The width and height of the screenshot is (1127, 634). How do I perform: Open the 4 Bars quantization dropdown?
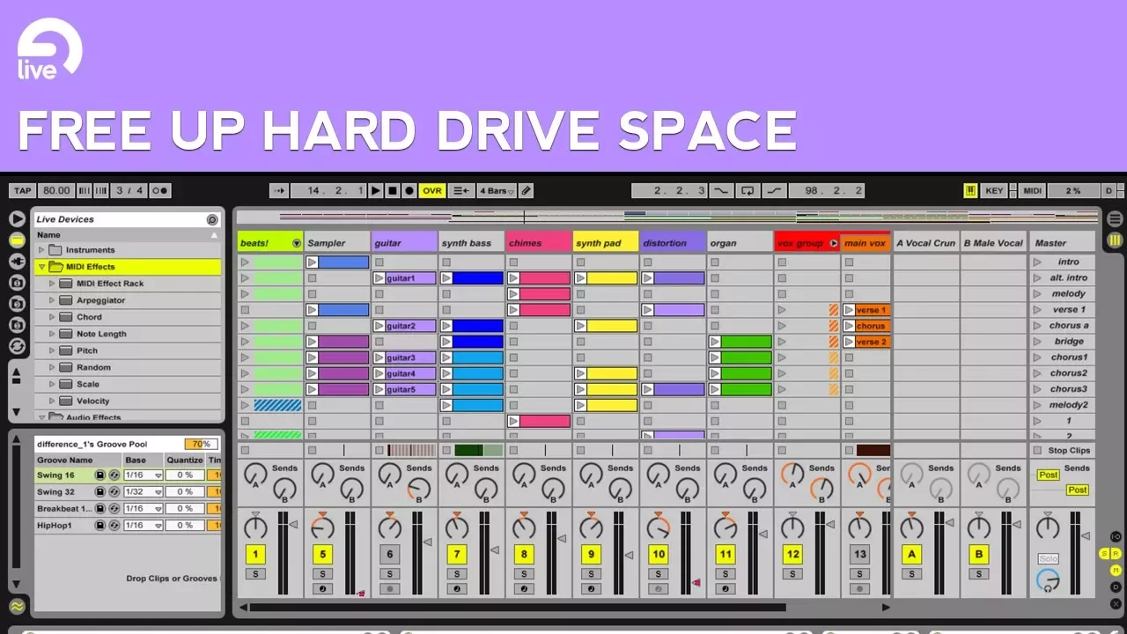coord(496,190)
